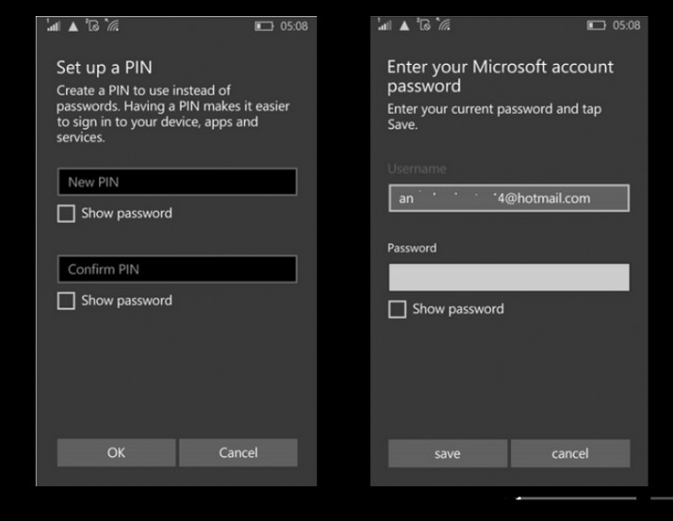Tap 'Create a PIN to use instead' description
The width and height of the screenshot is (673, 521).
pyautogui.click(x=173, y=114)
